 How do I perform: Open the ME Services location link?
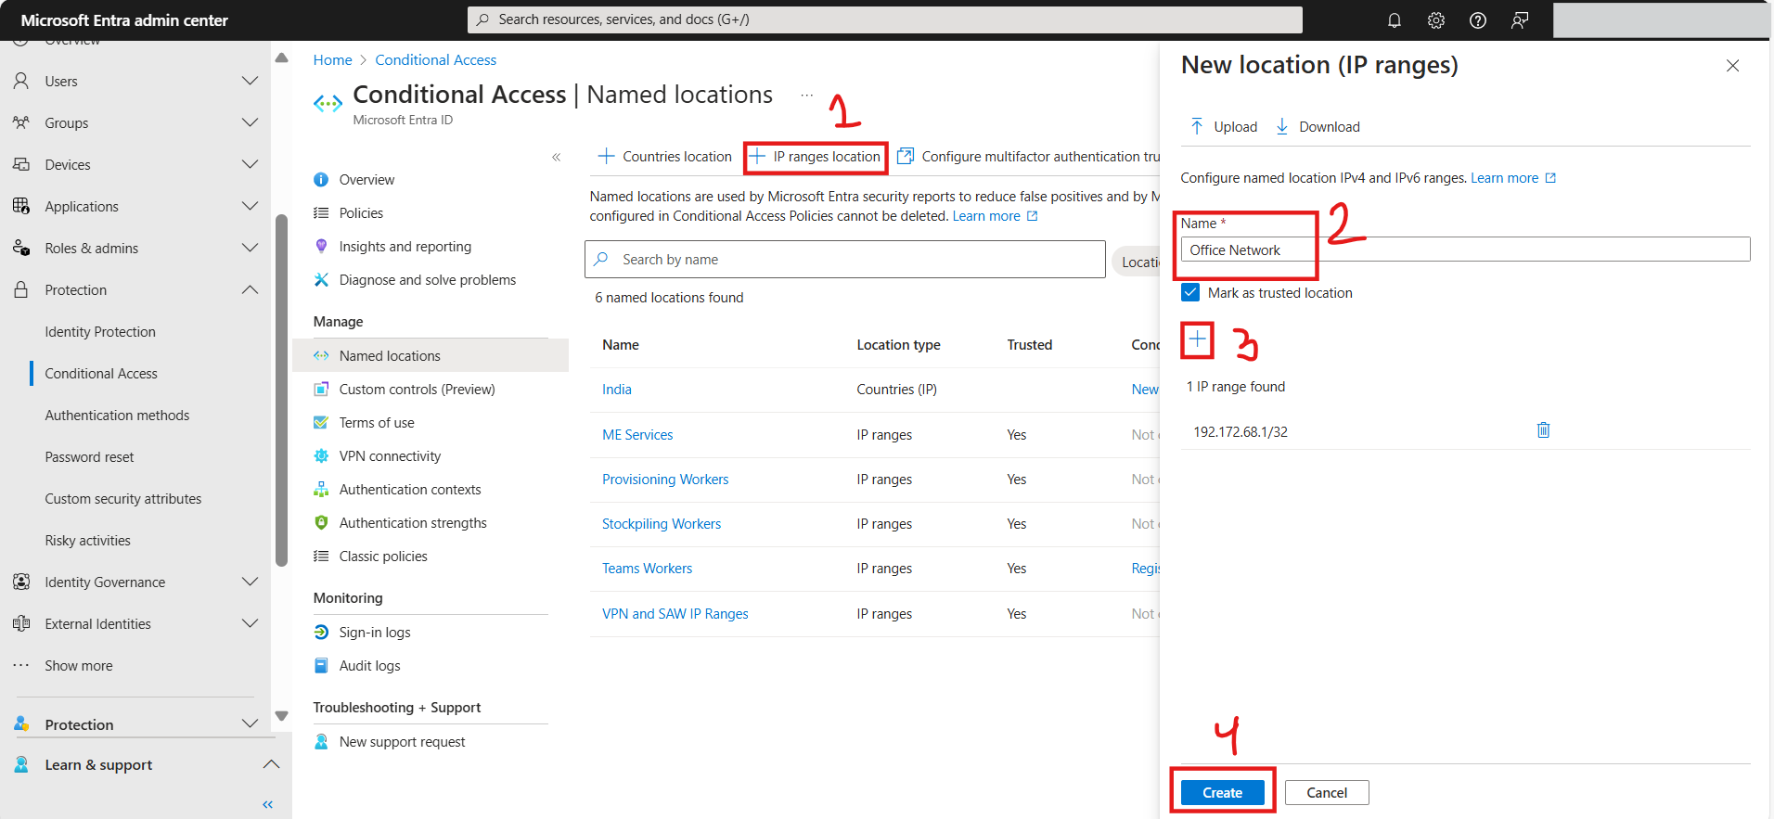coord(637,434)
